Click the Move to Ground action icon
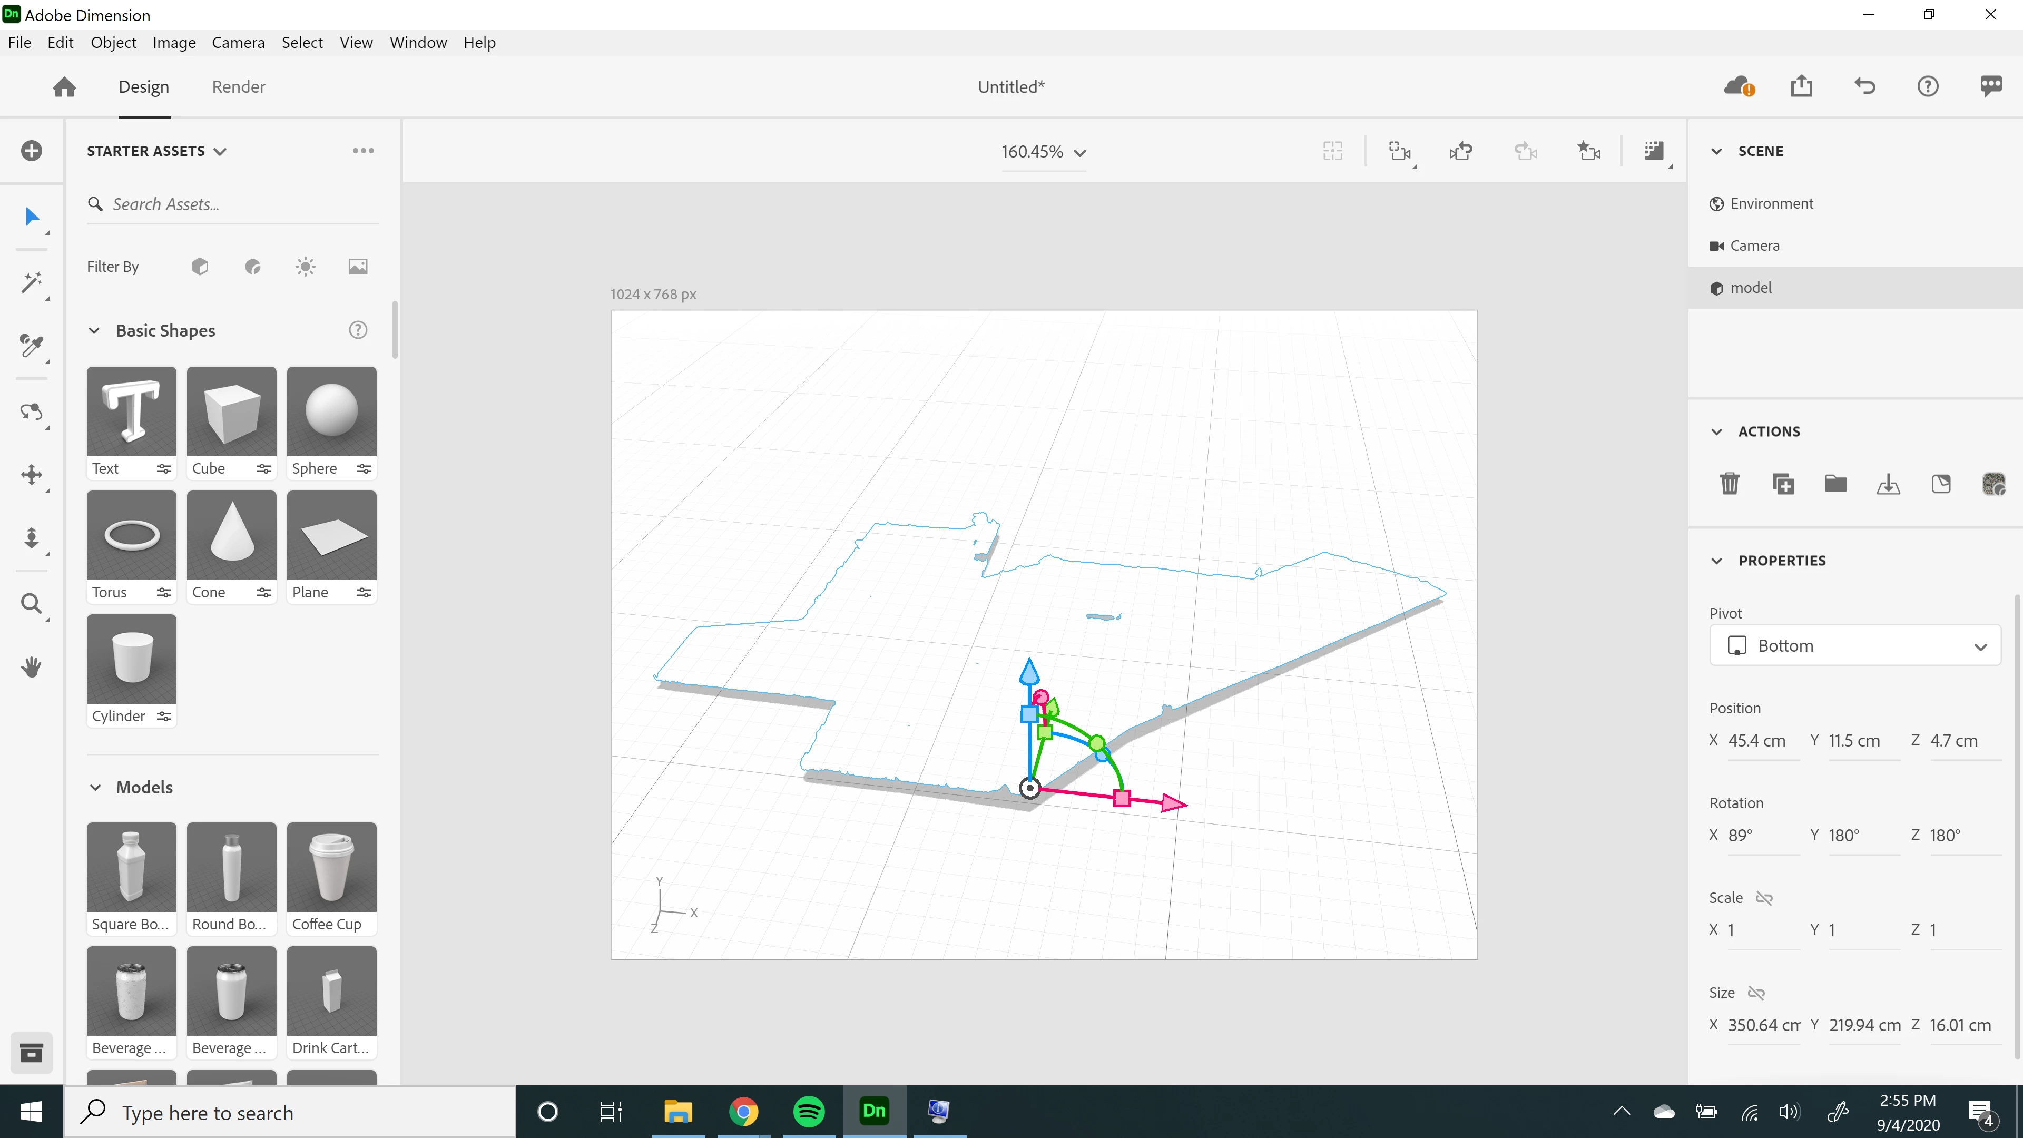 coord(1888,484)
